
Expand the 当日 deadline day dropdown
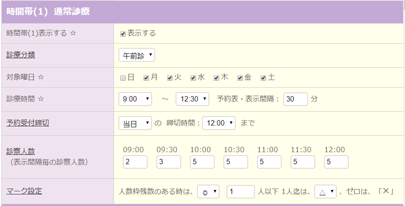(135, 123)
